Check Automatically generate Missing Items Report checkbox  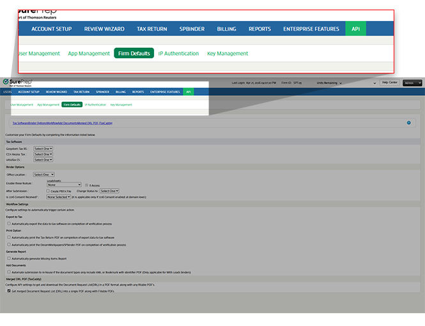pos(9,258)
